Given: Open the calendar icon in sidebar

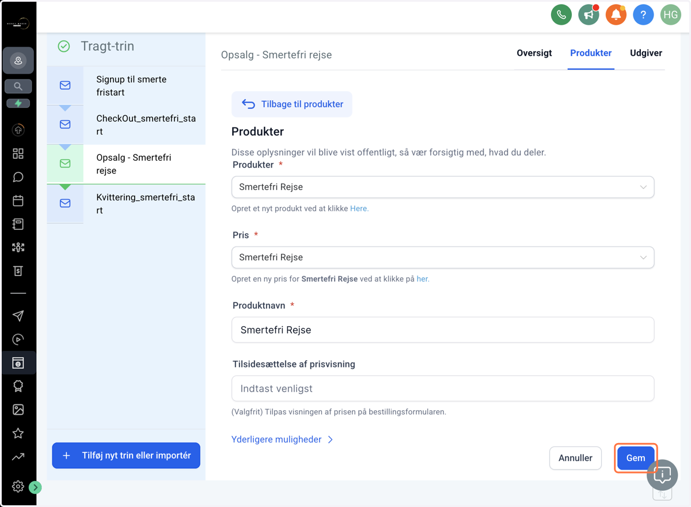Looking at the screenshot, I should click(18, 200).
